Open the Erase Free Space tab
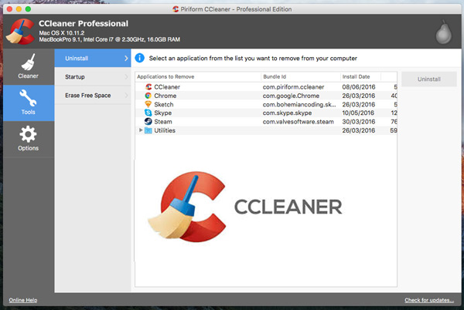The image size is (464, 310). point(93,96)
